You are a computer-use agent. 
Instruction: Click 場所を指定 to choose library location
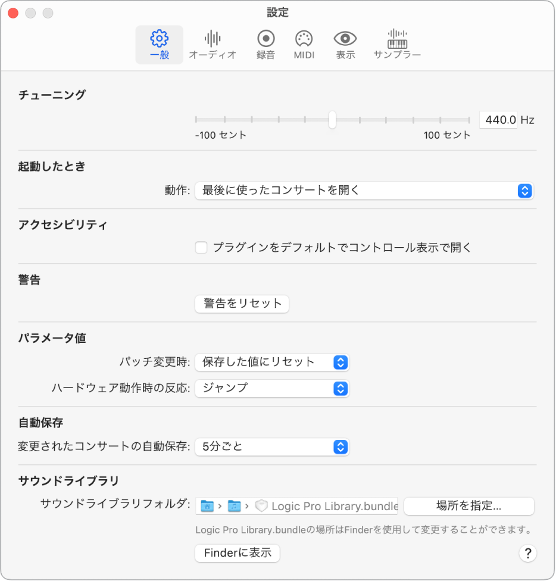tap(470, 506)
